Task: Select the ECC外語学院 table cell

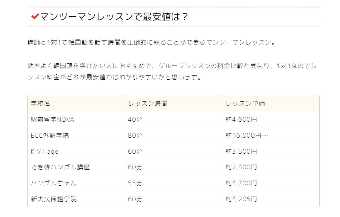Action: [50, 135]
